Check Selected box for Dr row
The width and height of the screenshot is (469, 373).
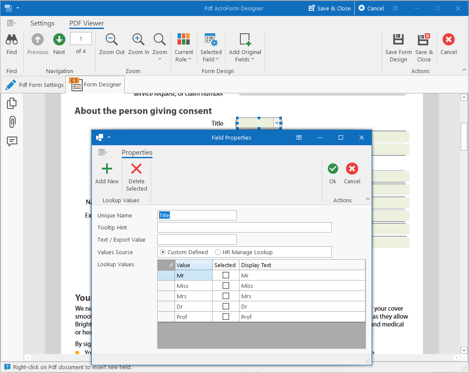(226, 306)
